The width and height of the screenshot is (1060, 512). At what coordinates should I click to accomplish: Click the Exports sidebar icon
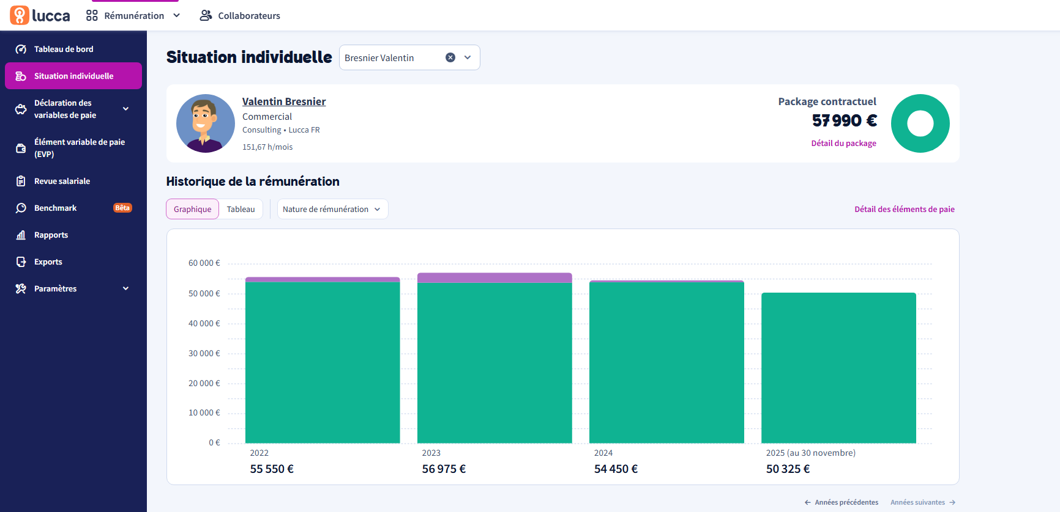pyautogui.click(x=21, y=262)
